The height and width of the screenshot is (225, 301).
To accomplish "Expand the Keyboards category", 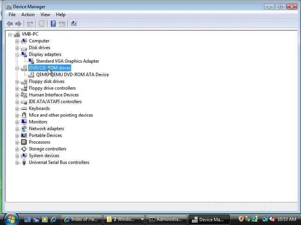I will click(x=17, y=109).
